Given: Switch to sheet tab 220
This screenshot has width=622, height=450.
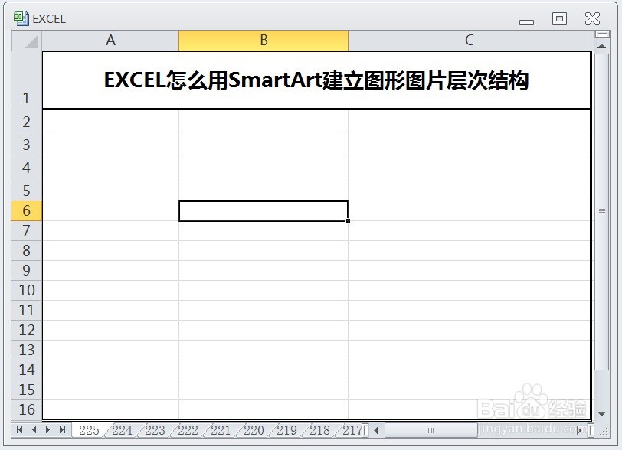Looking at the screenshot, I should click(x=254, y=430).
